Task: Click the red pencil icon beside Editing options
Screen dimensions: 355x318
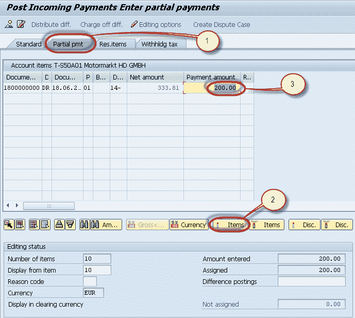Action: tap(134, 24)
